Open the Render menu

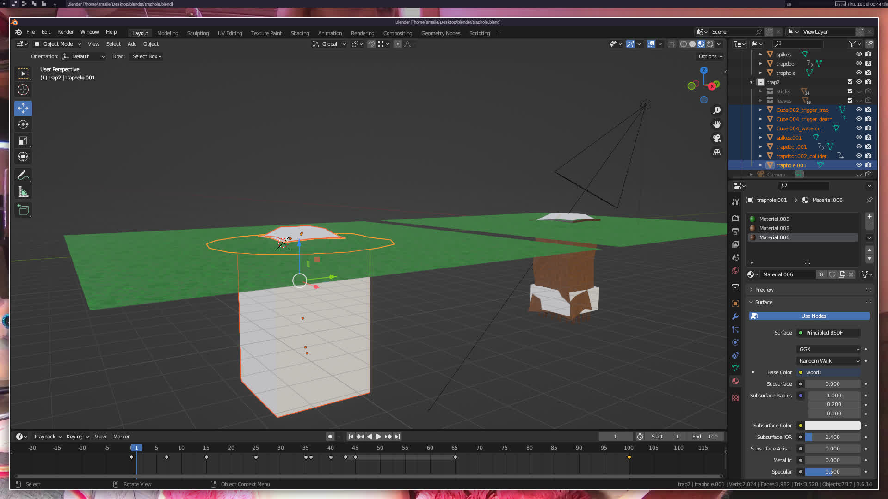pyautogui.click(x=65, y=32)
